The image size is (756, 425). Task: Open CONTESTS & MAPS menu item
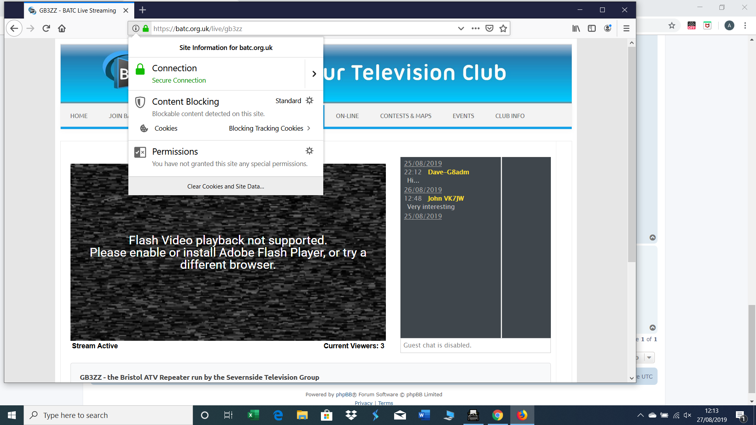406,116
